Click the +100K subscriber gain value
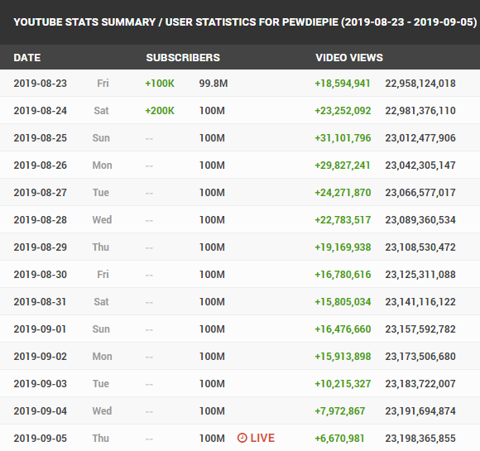 [160, 84]
